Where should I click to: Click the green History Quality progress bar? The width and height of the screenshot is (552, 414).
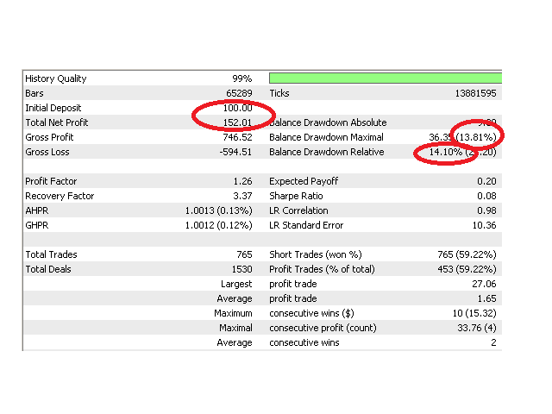[x=385, y=78]
